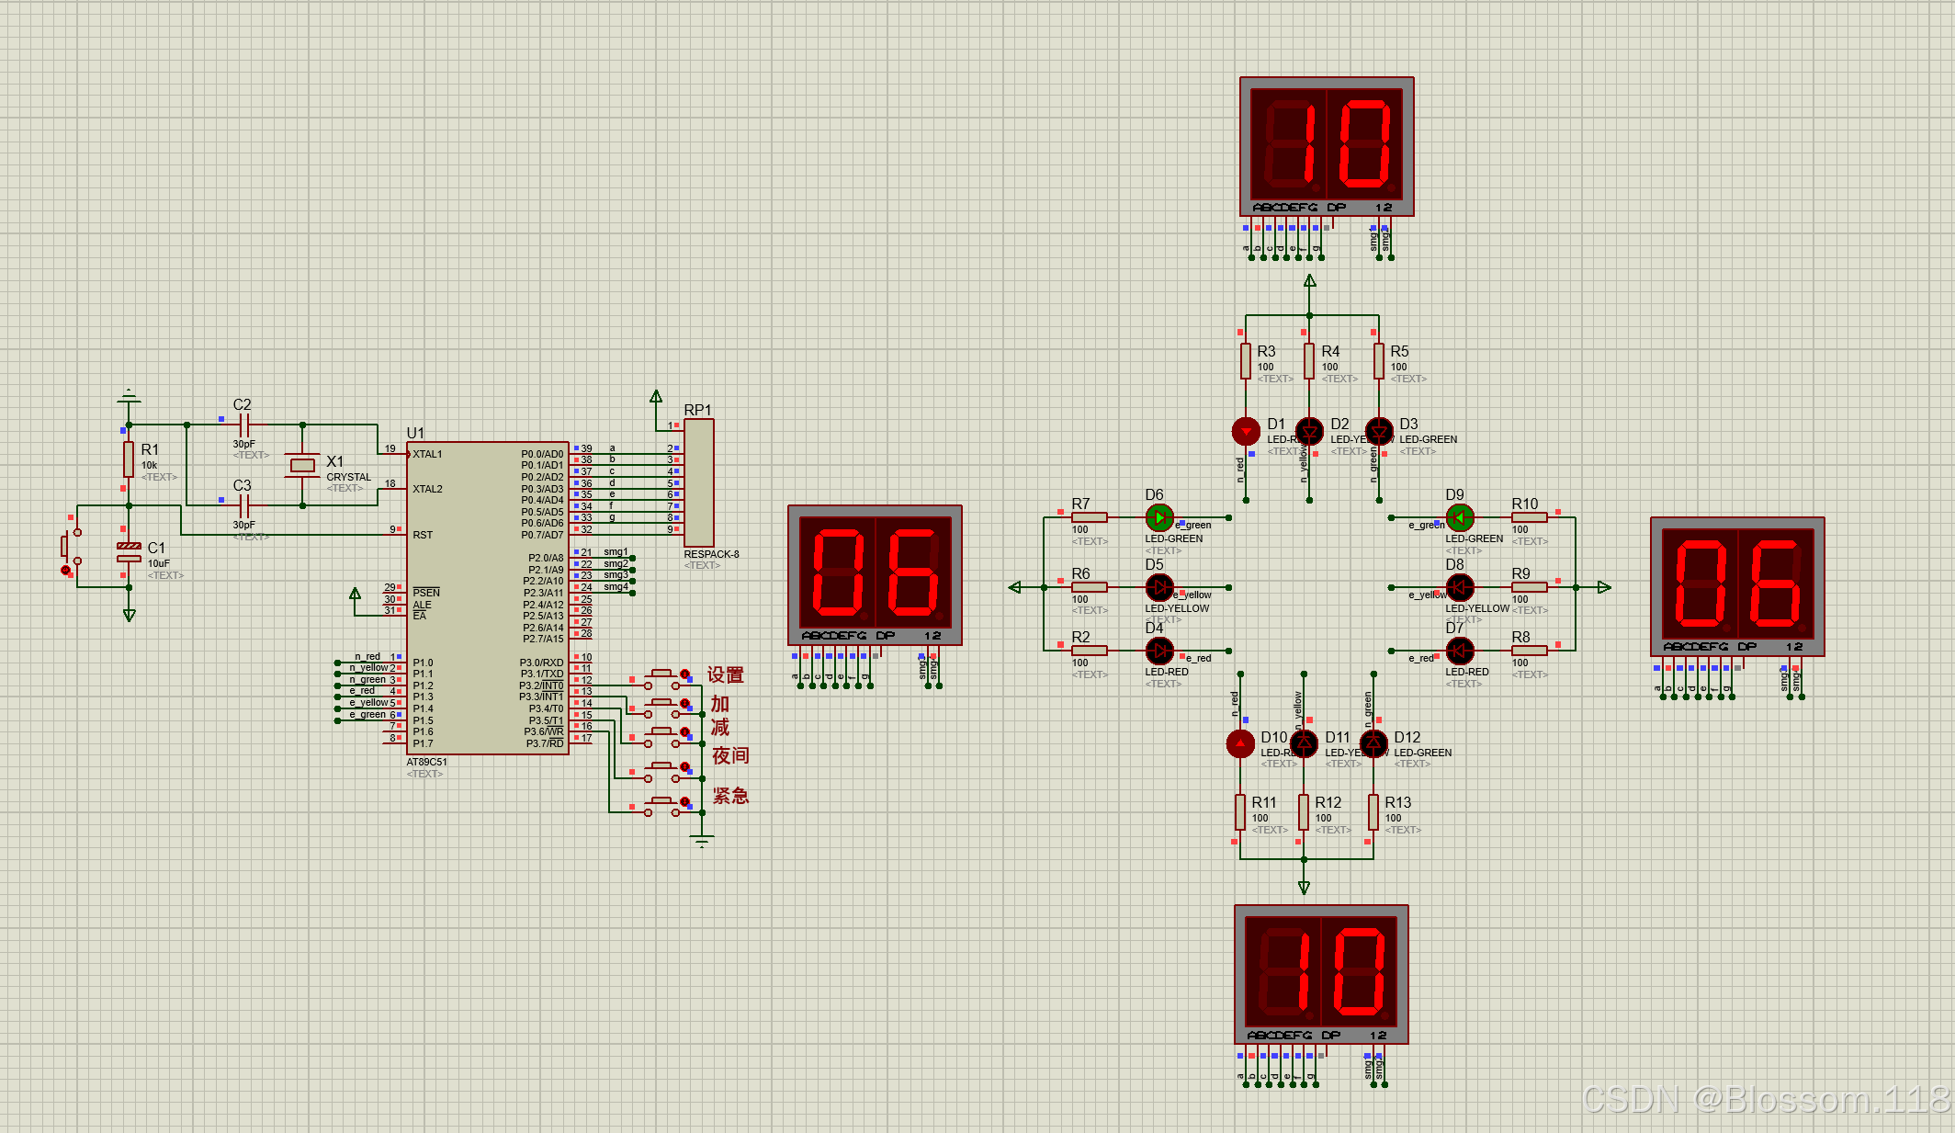The image size is (1955, 1133).
Task: Select the RESPACK-8 resistor pack RP1
Action: 698,482
